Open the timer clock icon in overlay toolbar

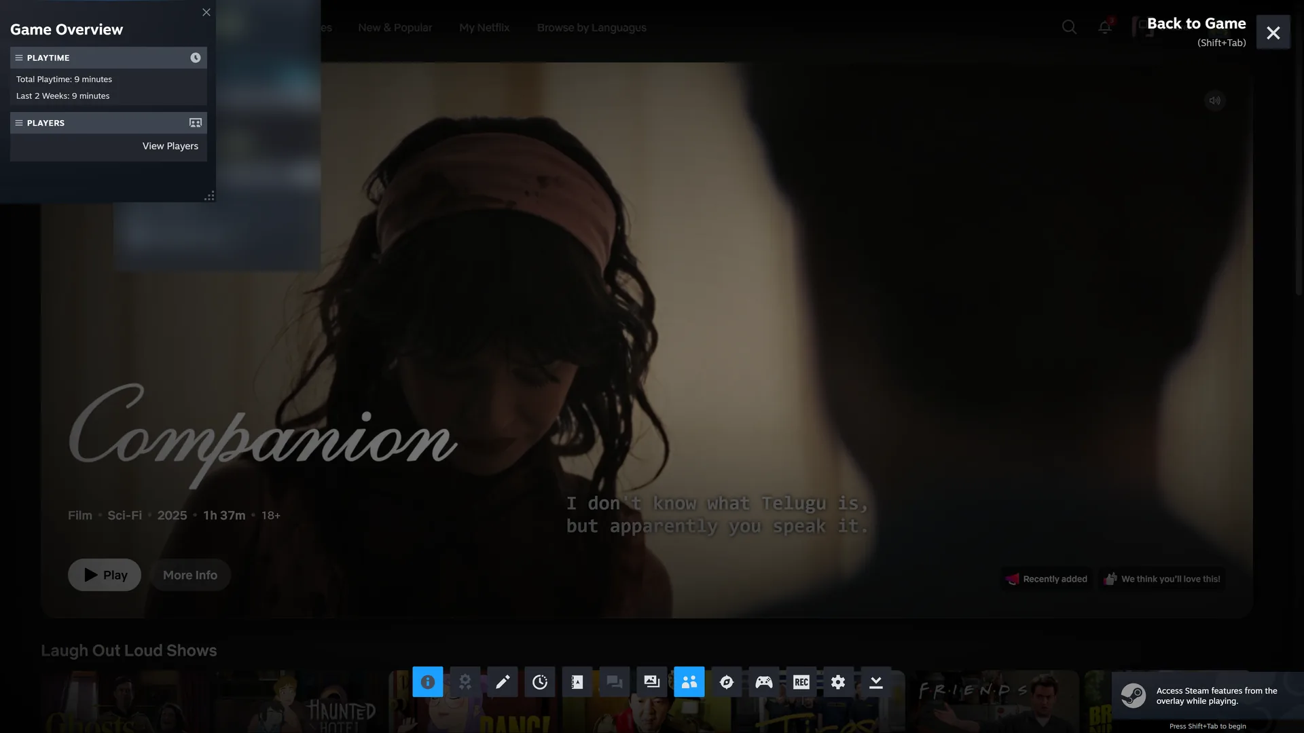click(540, 682)
